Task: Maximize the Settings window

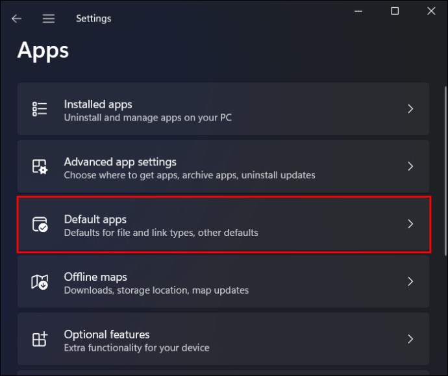Action: (x=394, y=11)
